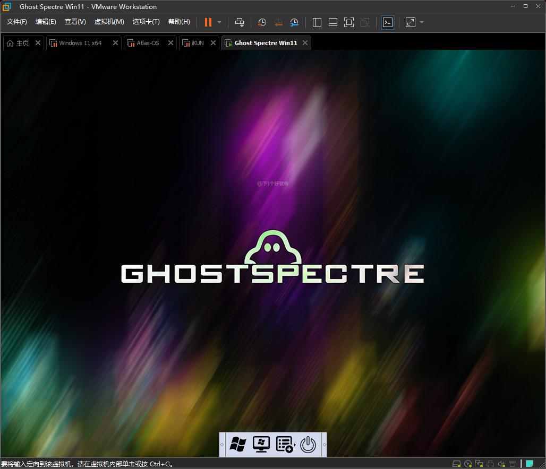Close the Windows 11 x64 tab
The height and width of the screenshot is (469, 546).
point(115,43)
